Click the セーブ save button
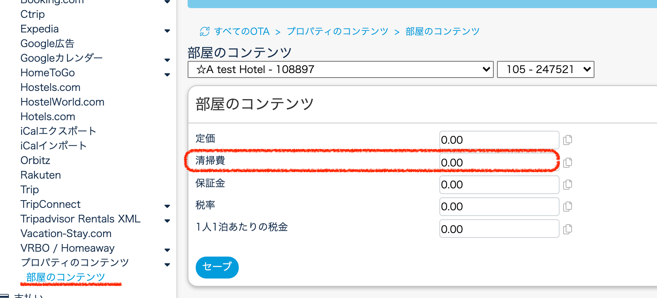Viewport: 657px width, 298px height. (x=217, y=267)
